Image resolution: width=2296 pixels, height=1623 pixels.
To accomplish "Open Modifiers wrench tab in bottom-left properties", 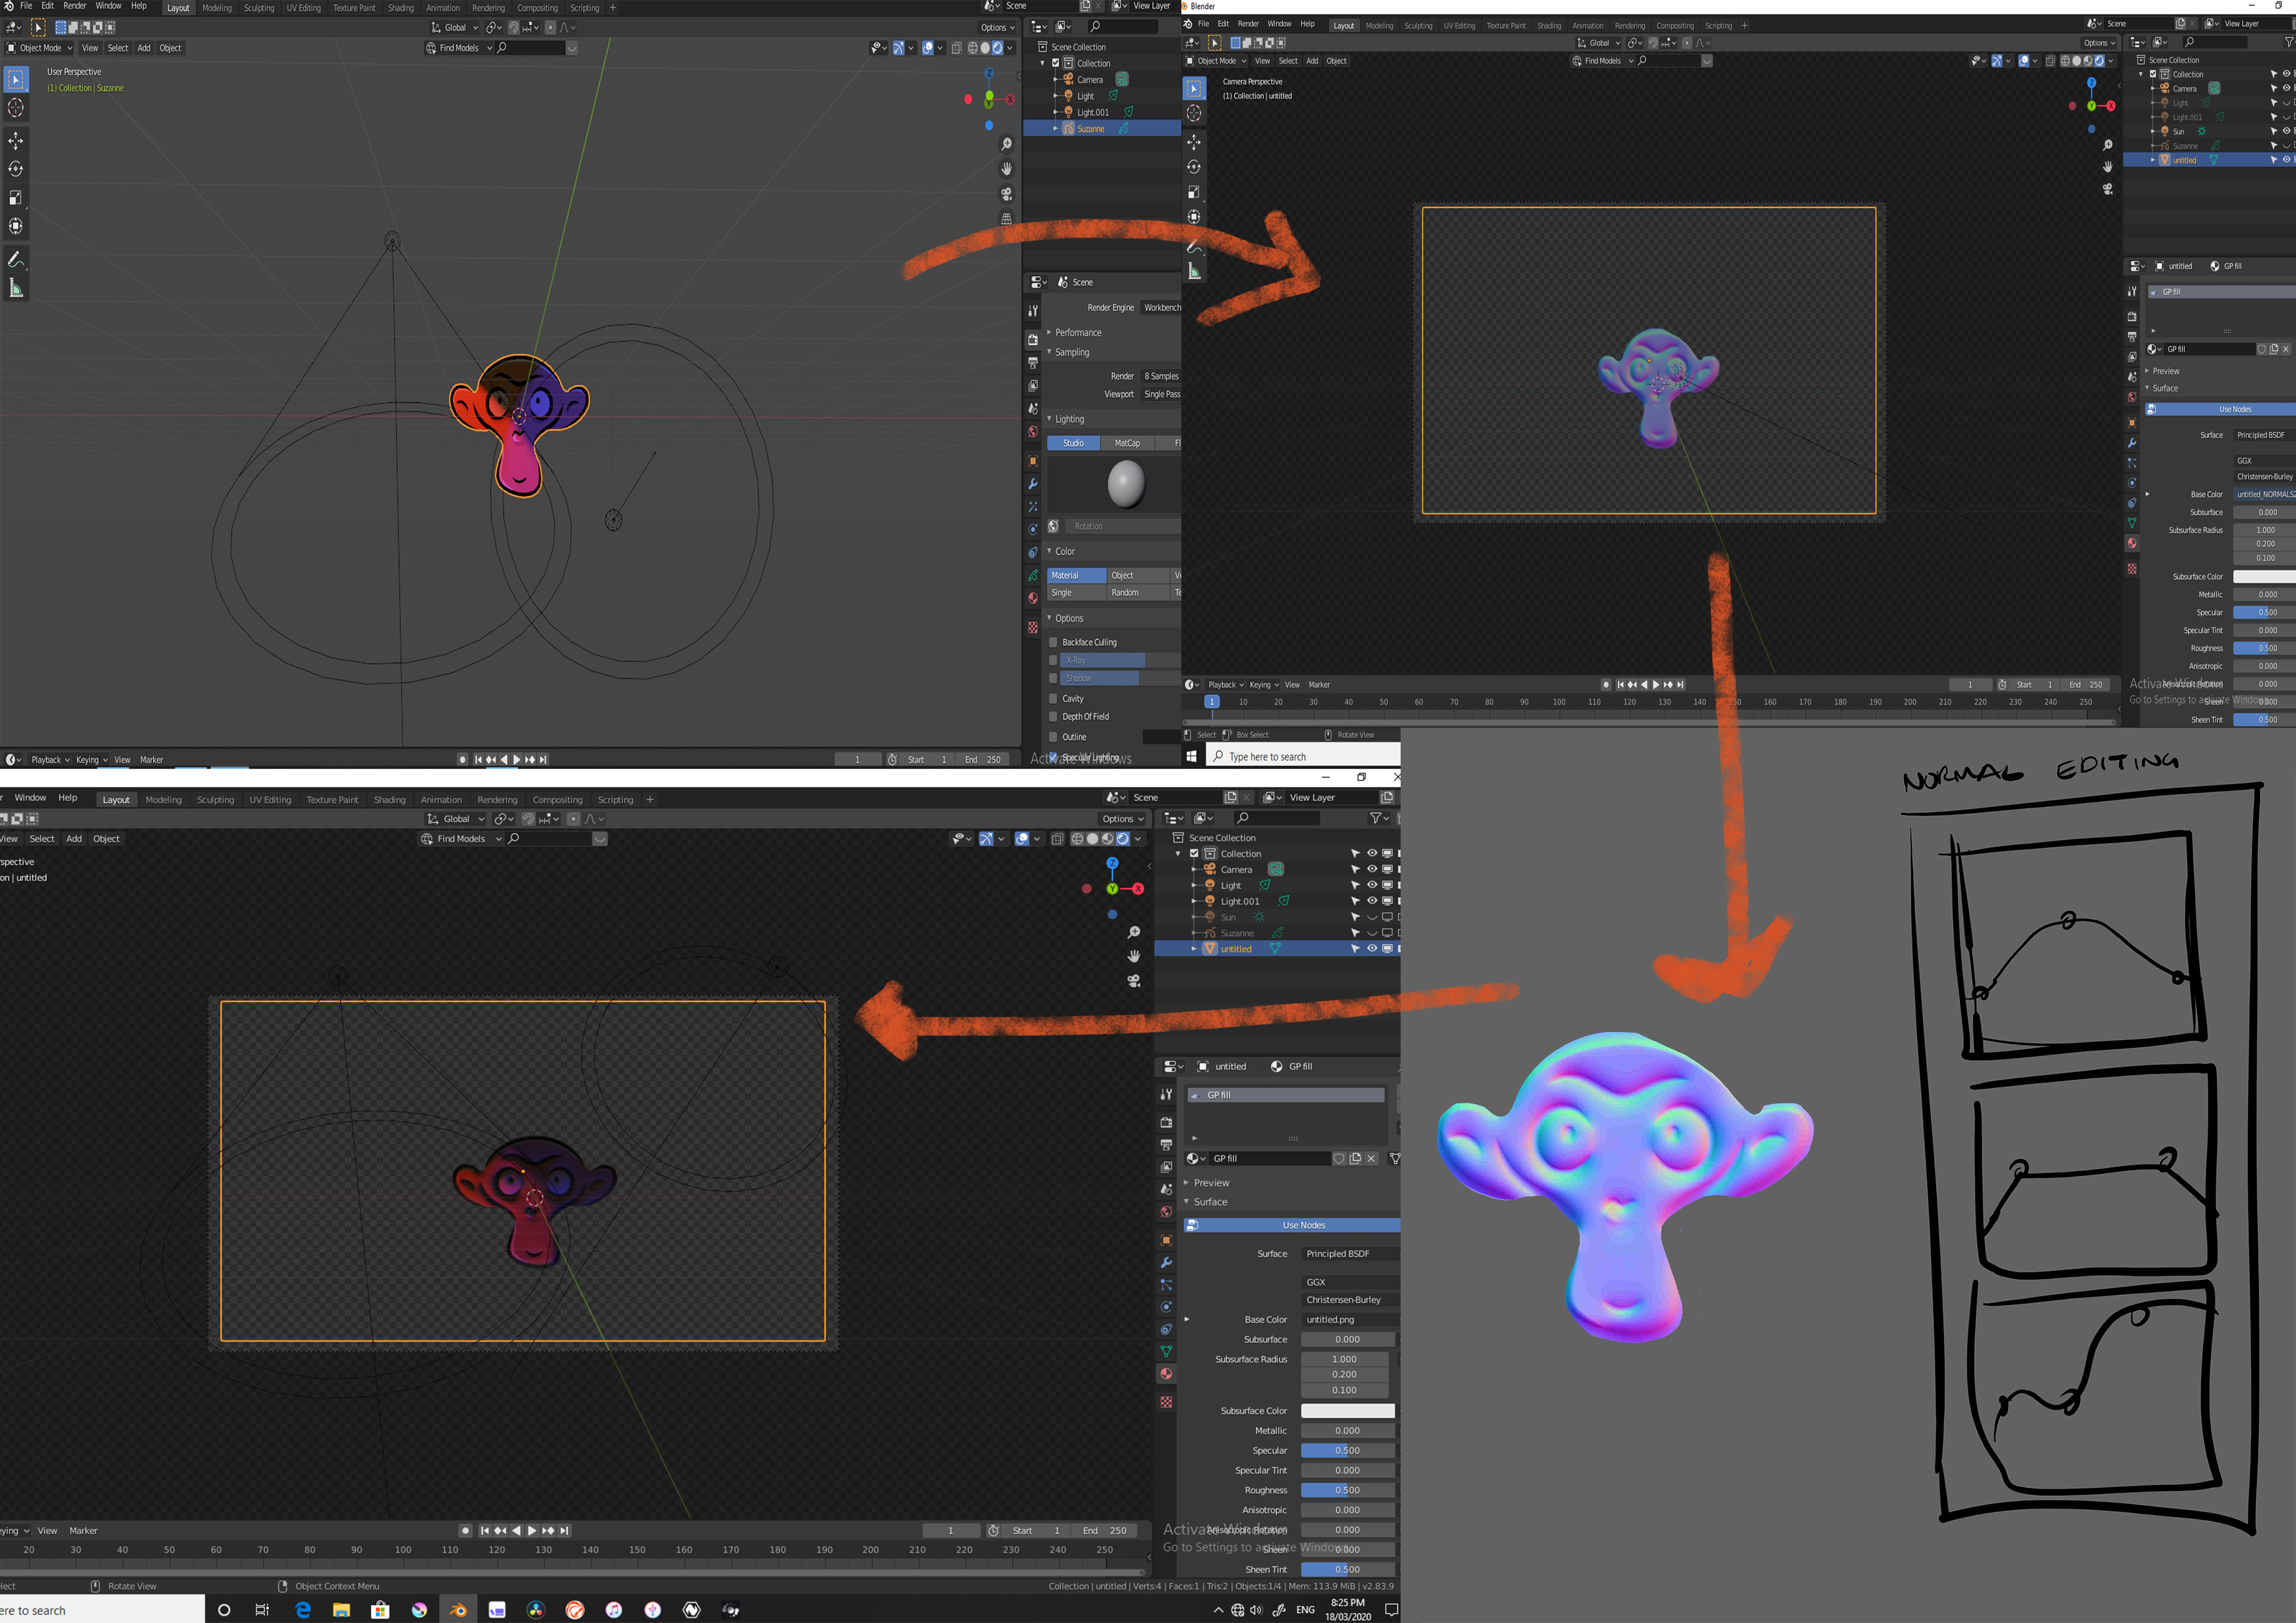I will [x=1166, y=1263].
